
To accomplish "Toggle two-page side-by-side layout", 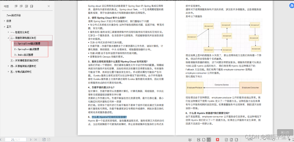I will click(x=209, y=139).
